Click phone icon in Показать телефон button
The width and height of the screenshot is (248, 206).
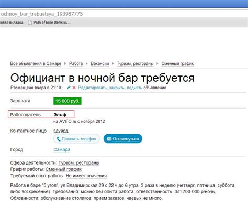click(x=59, y=139)
